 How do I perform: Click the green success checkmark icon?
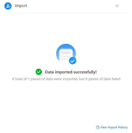39,72
